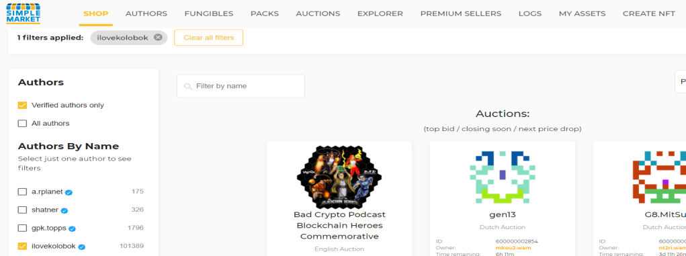Uncheck Verified authors only

click(22, 105)
